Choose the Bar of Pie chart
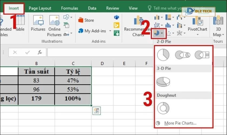The width and height of the screenshot is (227, 135). (202, 55)
